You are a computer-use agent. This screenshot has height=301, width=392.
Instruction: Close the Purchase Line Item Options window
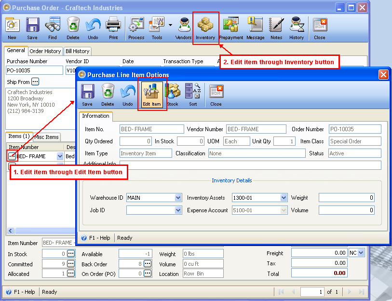(x=383, y=75)
